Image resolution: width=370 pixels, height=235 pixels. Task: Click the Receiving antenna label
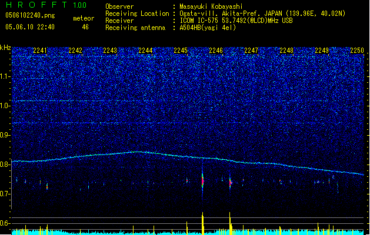(x=135, y=28)
